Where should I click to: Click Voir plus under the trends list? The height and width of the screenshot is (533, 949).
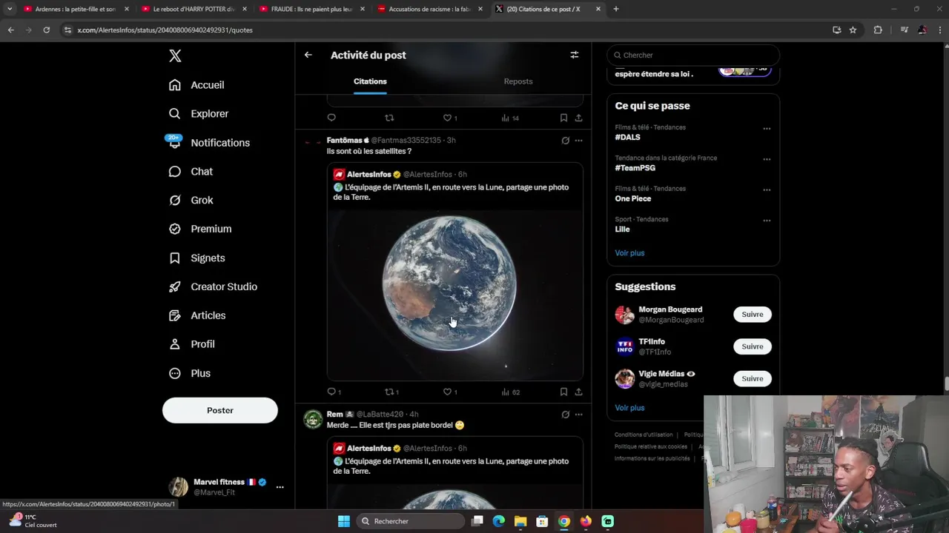(x=629, y=253)
